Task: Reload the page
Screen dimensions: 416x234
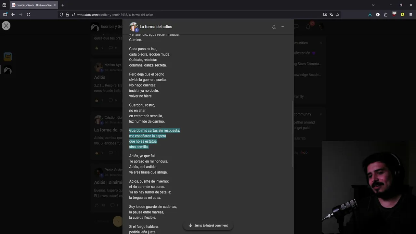Action: tap(29, 15)
